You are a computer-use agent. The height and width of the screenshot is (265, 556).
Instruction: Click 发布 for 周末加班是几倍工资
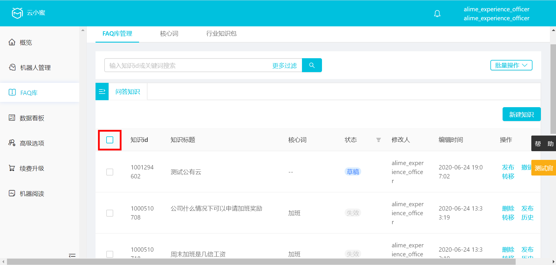[x=527, y=249]
